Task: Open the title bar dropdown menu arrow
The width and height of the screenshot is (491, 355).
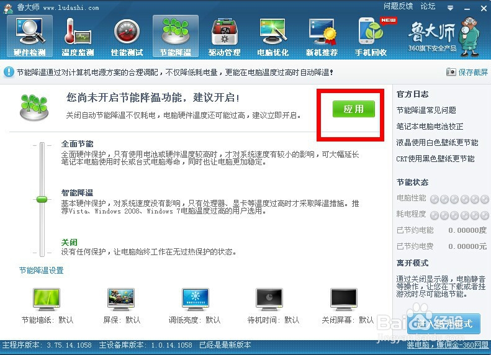Action: click(x=450, y=8)
